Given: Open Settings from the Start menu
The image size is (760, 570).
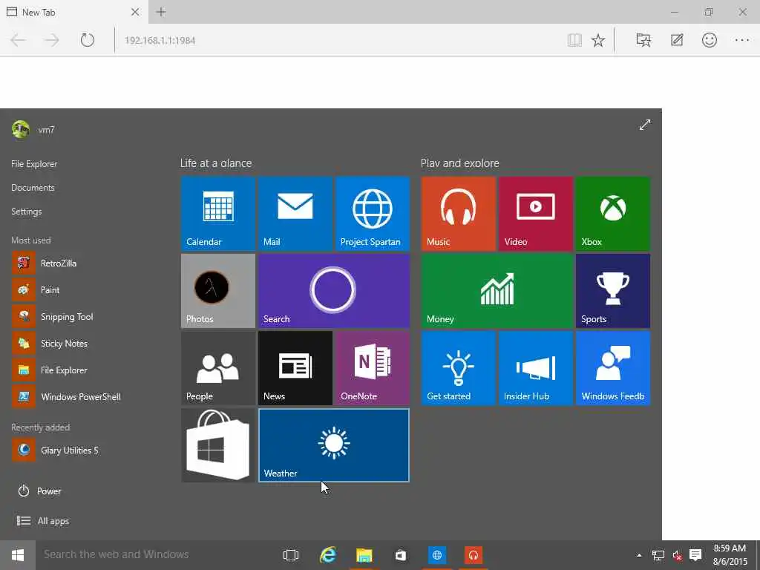Looking at the screenshot, I should [26, 212].
